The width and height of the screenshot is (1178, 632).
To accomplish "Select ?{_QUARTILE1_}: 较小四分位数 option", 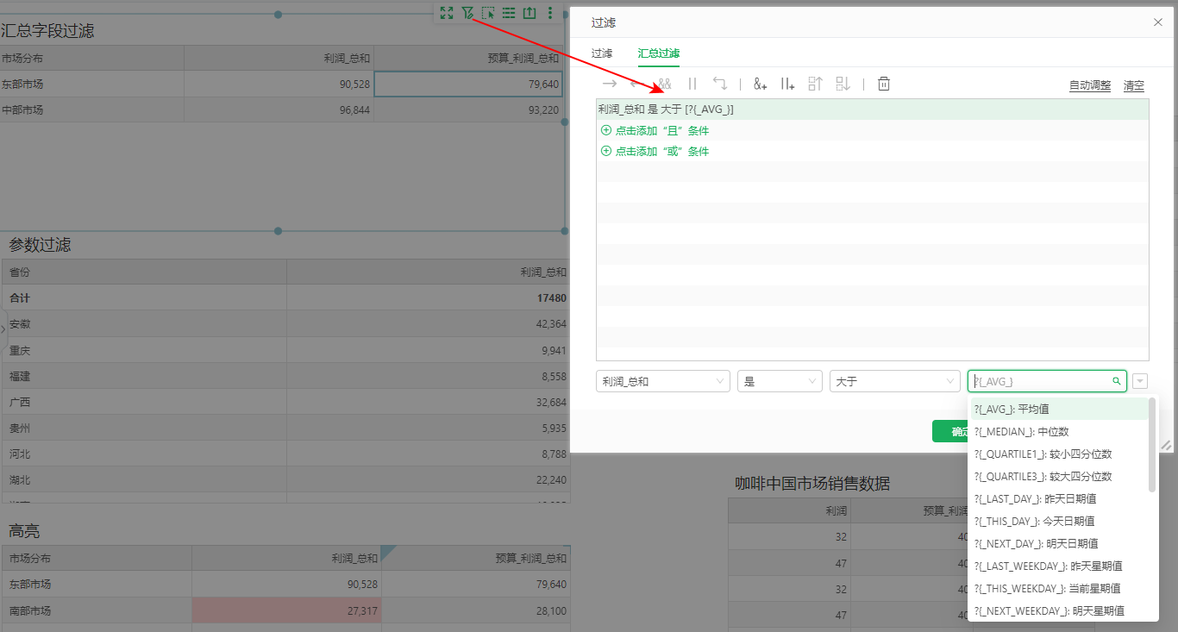I will pyautogui.click(x=1059, y=454).
